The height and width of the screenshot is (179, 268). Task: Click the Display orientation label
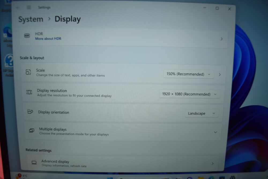(x=54, y=112)
